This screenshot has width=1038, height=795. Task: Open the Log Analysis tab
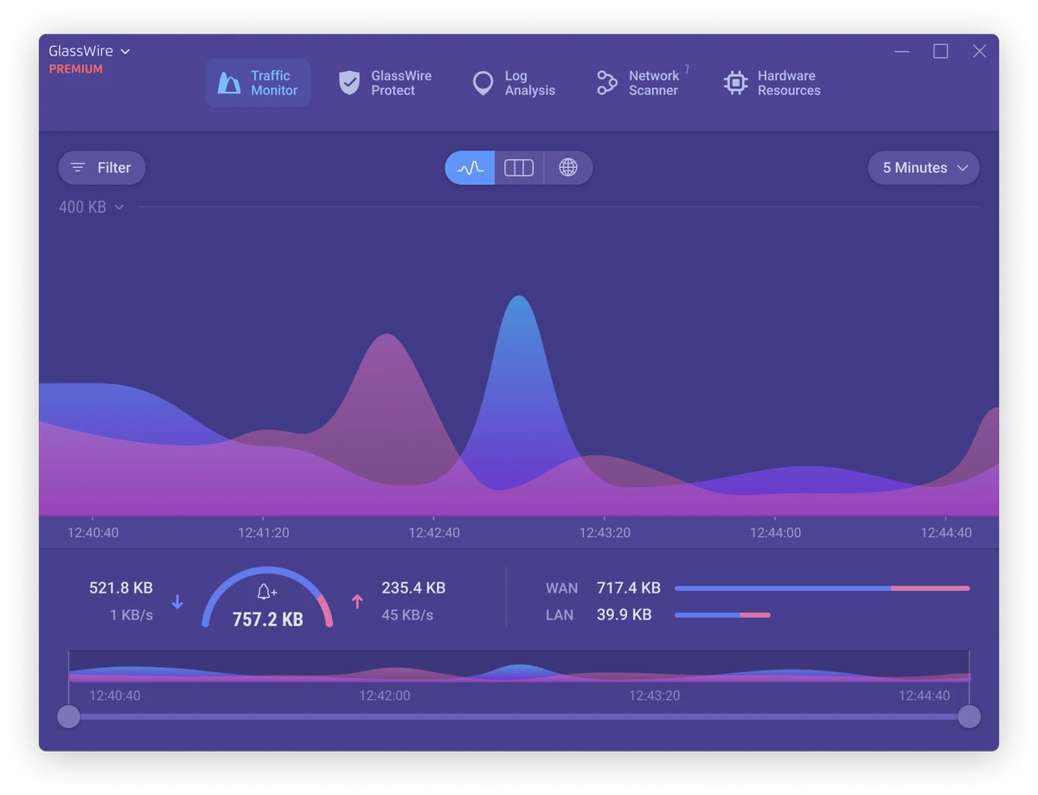pyautogui.click(x=514, y=83)
